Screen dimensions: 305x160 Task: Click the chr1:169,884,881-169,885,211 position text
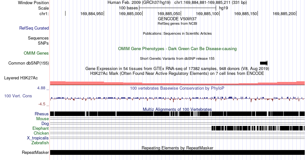[211, 3]
